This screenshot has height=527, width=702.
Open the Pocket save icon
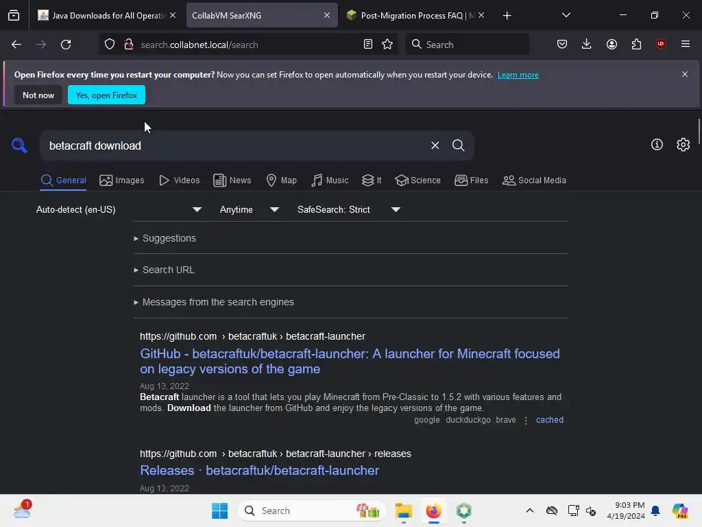[x=562, y=44]
